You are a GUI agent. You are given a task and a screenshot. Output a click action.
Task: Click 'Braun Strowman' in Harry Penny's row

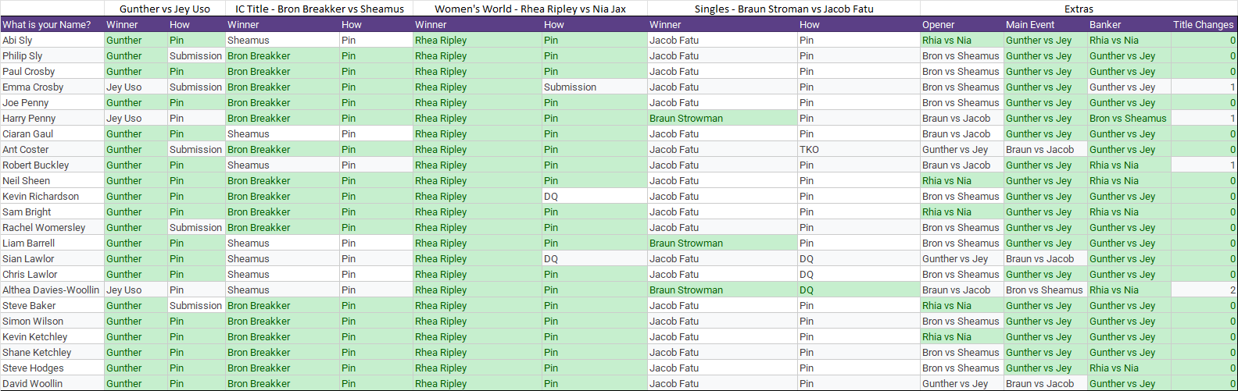point(685,119)
